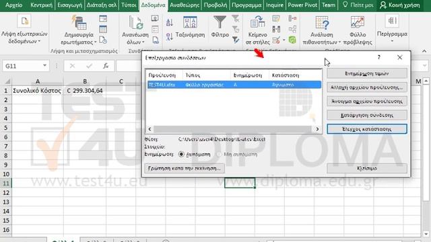The height and width of the screenshot is (242, 431).
Task: Click Relationships icon in Data Tools
Action: click(x=292, y=29)
